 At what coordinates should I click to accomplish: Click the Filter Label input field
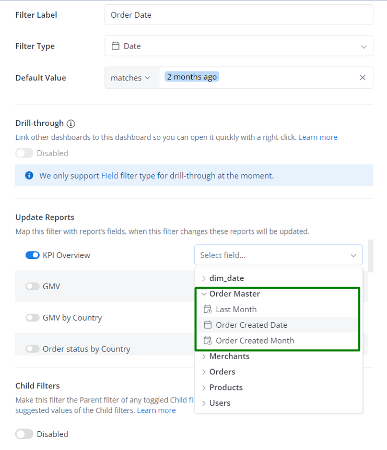click(x=239, y=15)
